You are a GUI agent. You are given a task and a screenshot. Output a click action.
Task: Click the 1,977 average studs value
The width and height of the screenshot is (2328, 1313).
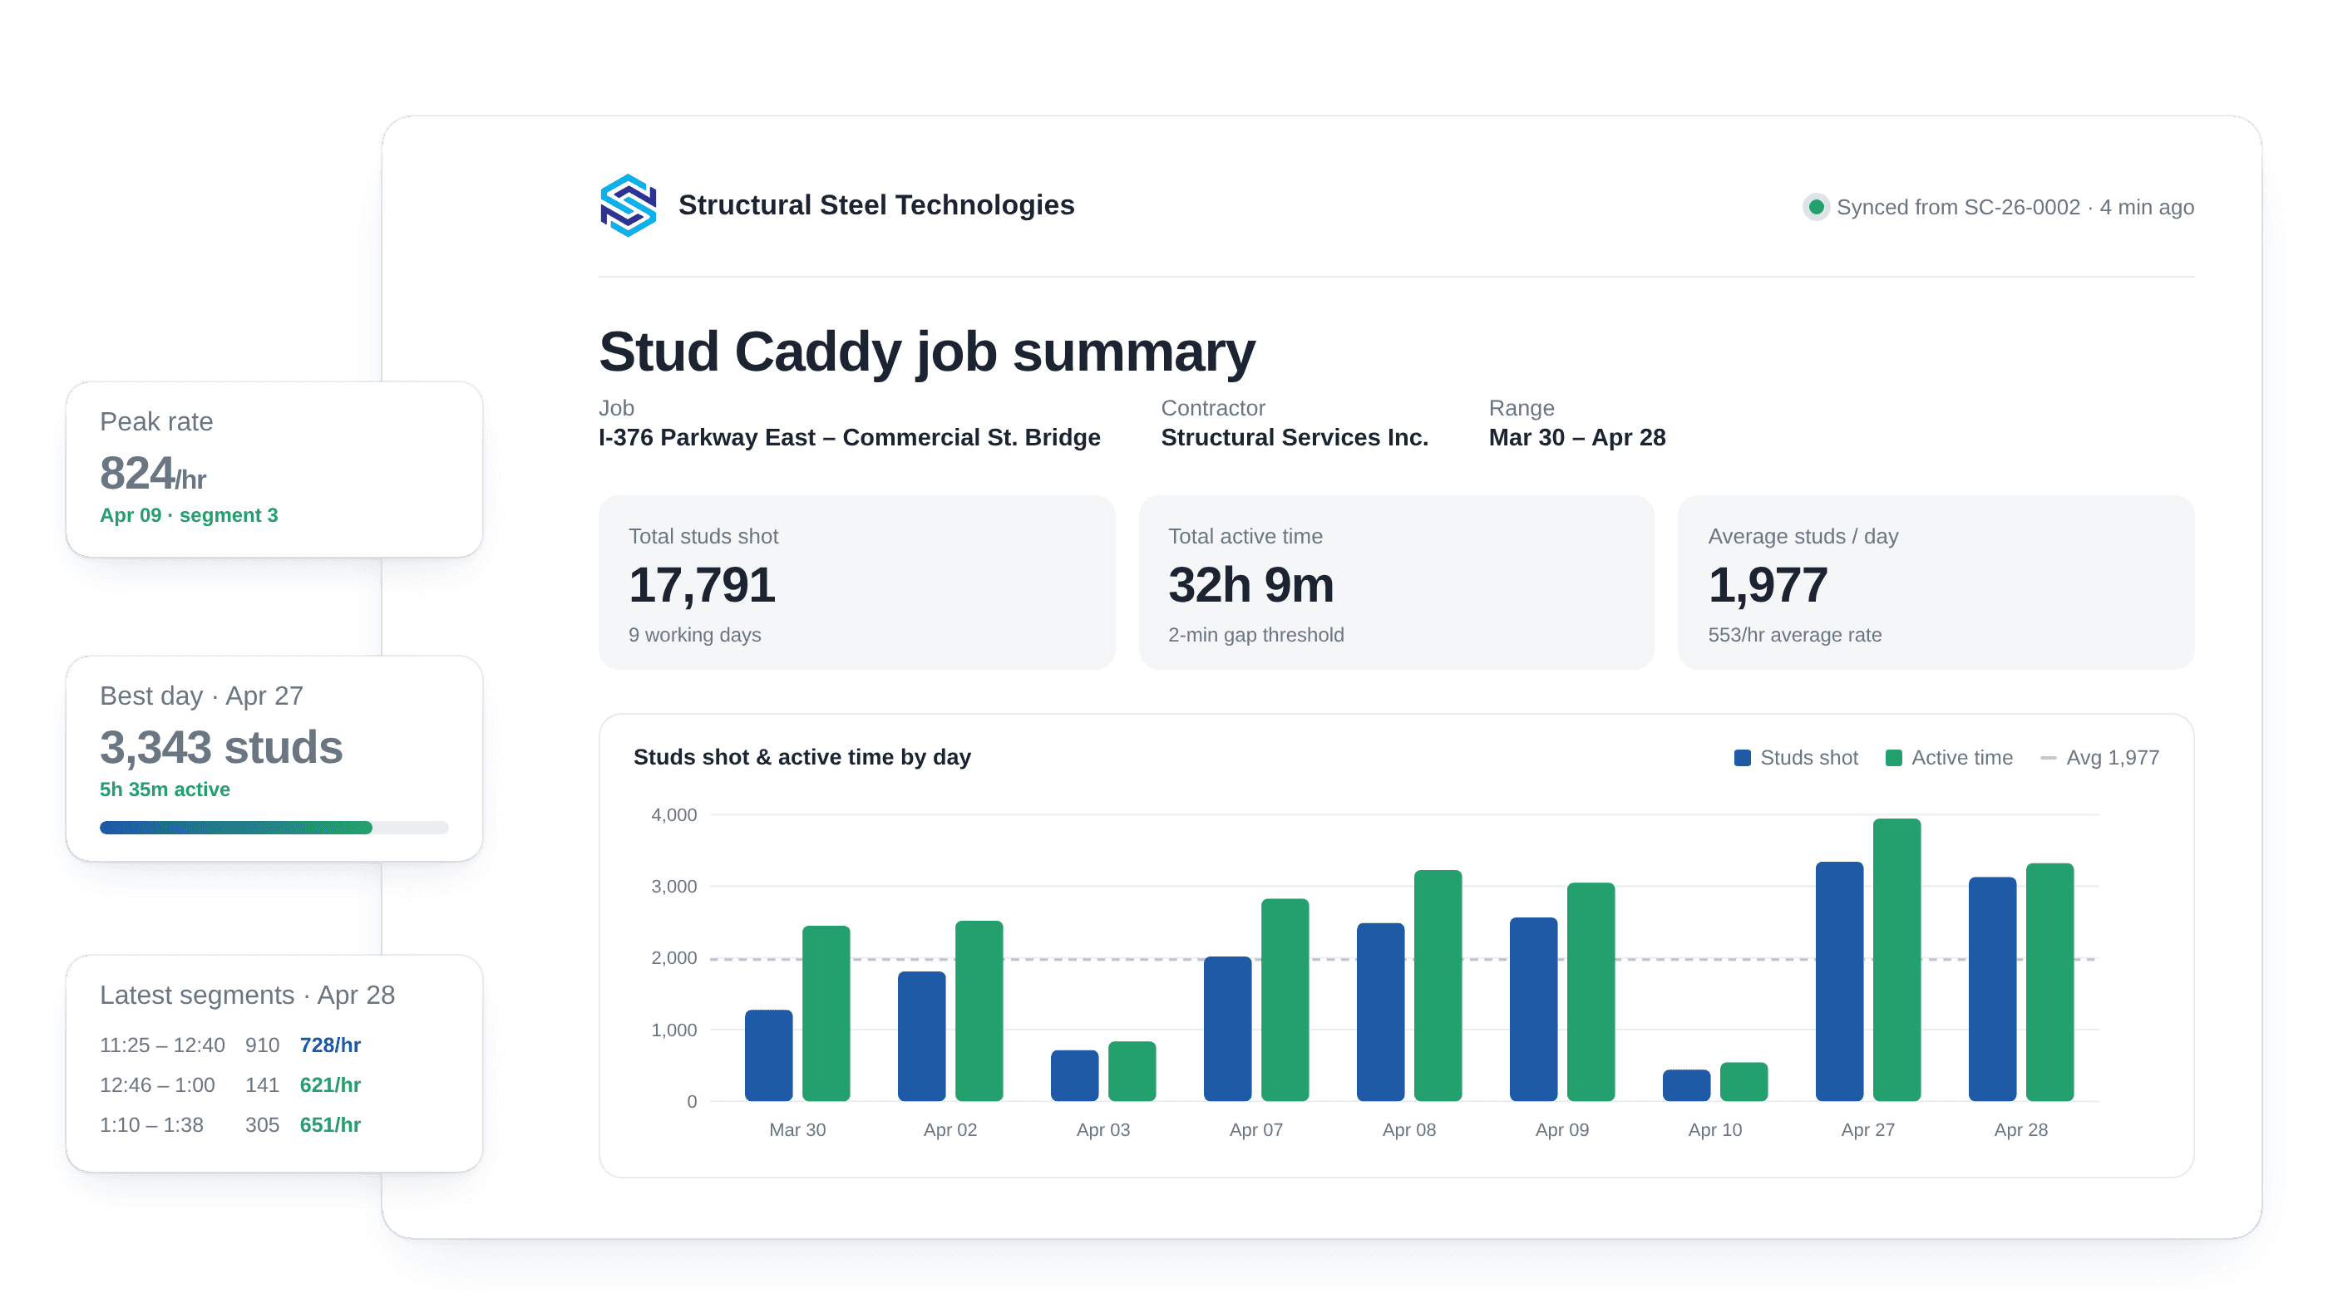[x=1768, y=585]
